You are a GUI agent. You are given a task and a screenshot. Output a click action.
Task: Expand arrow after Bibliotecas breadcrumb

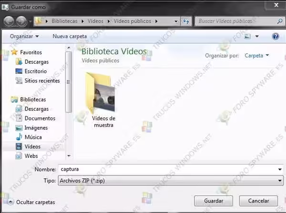click(x=82, y=21)
